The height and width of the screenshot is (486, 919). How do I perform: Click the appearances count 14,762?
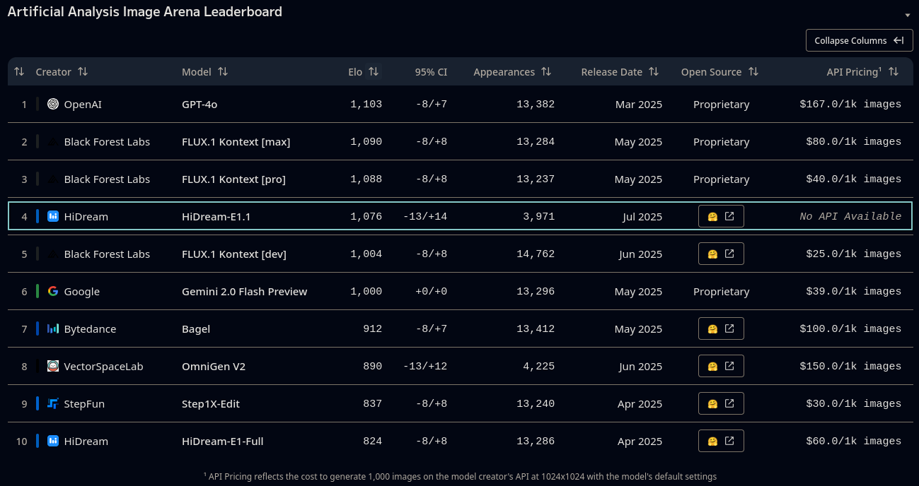tap(536, 254)
